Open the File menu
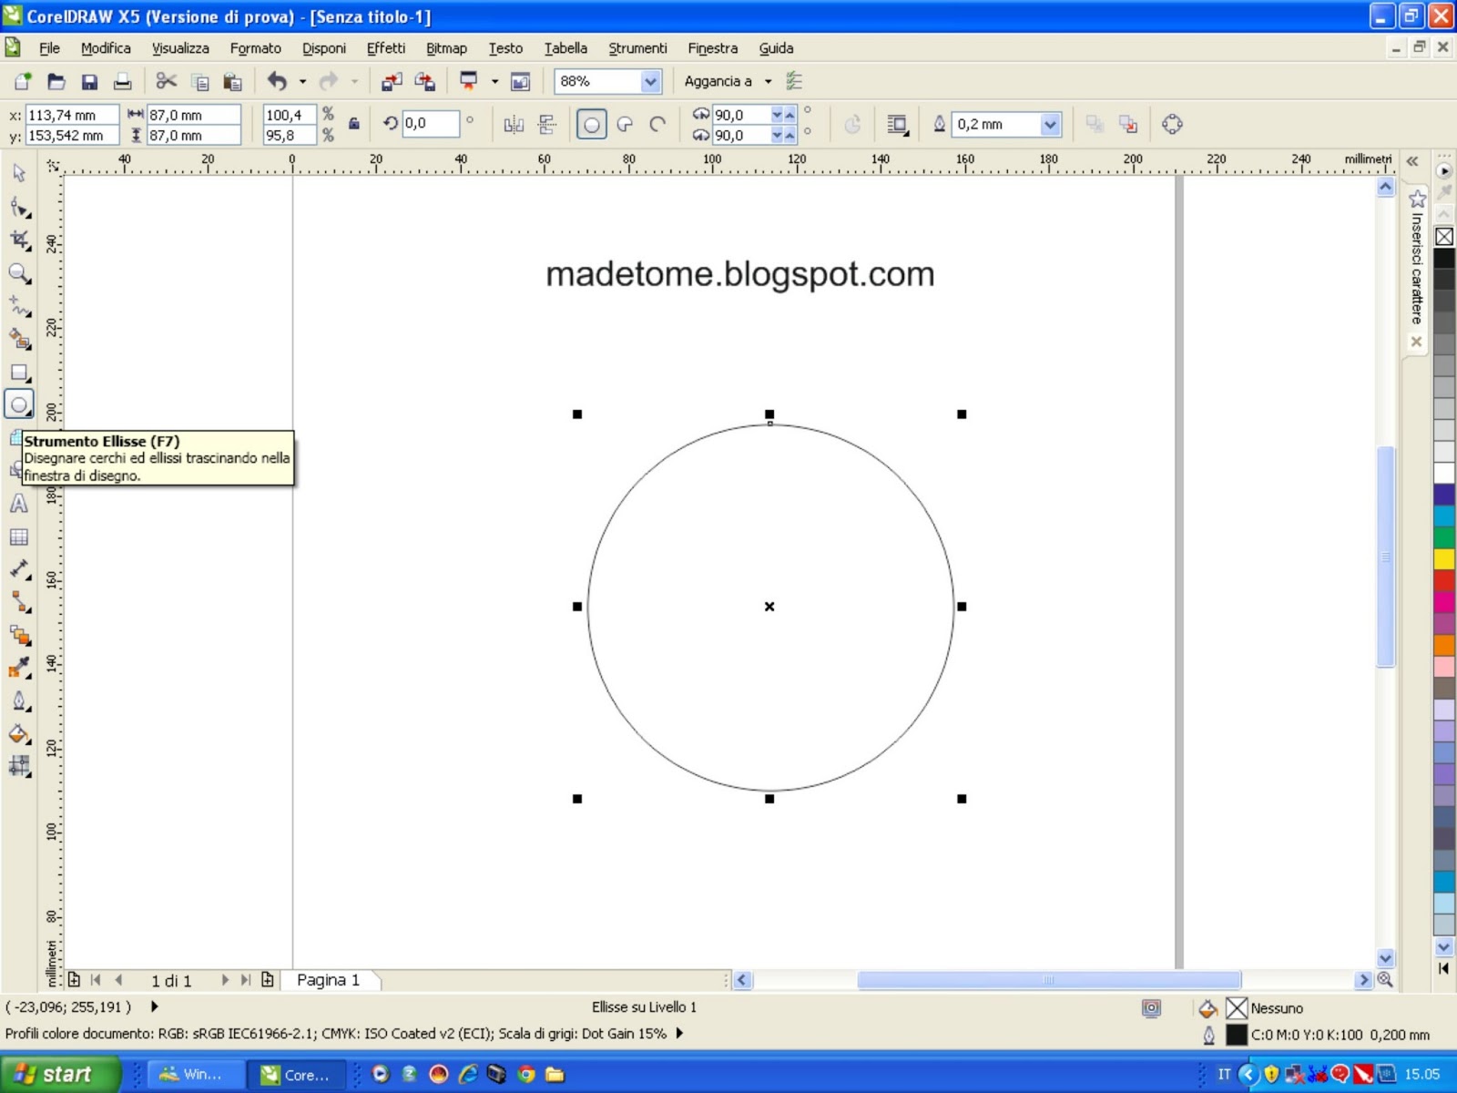The image size is (1457, 1093). 49,48
